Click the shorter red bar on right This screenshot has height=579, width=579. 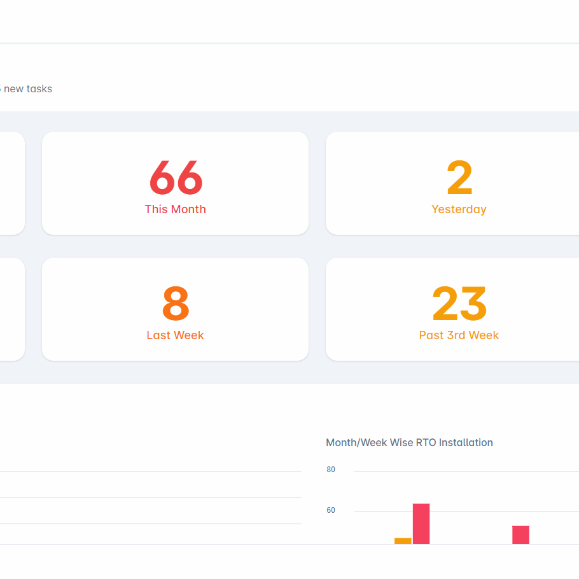click(x=520, y=534)
